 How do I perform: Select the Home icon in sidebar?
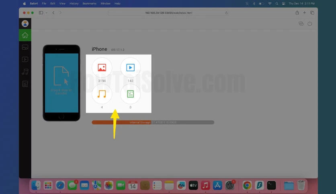point(25,35)
